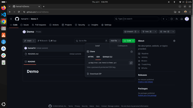Star the Demo repository
This screenshot has width=193, height=108.
[165, 32]
